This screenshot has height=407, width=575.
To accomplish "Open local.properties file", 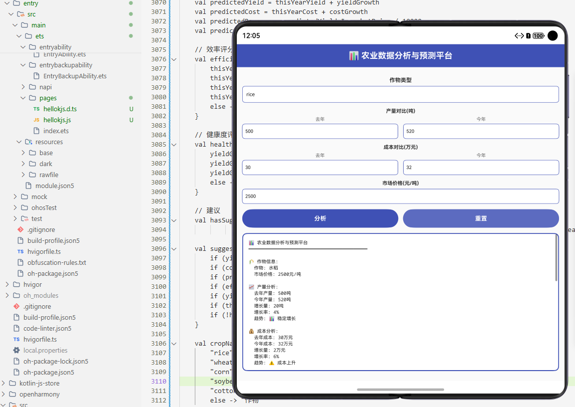I will [x=45, y=351].
